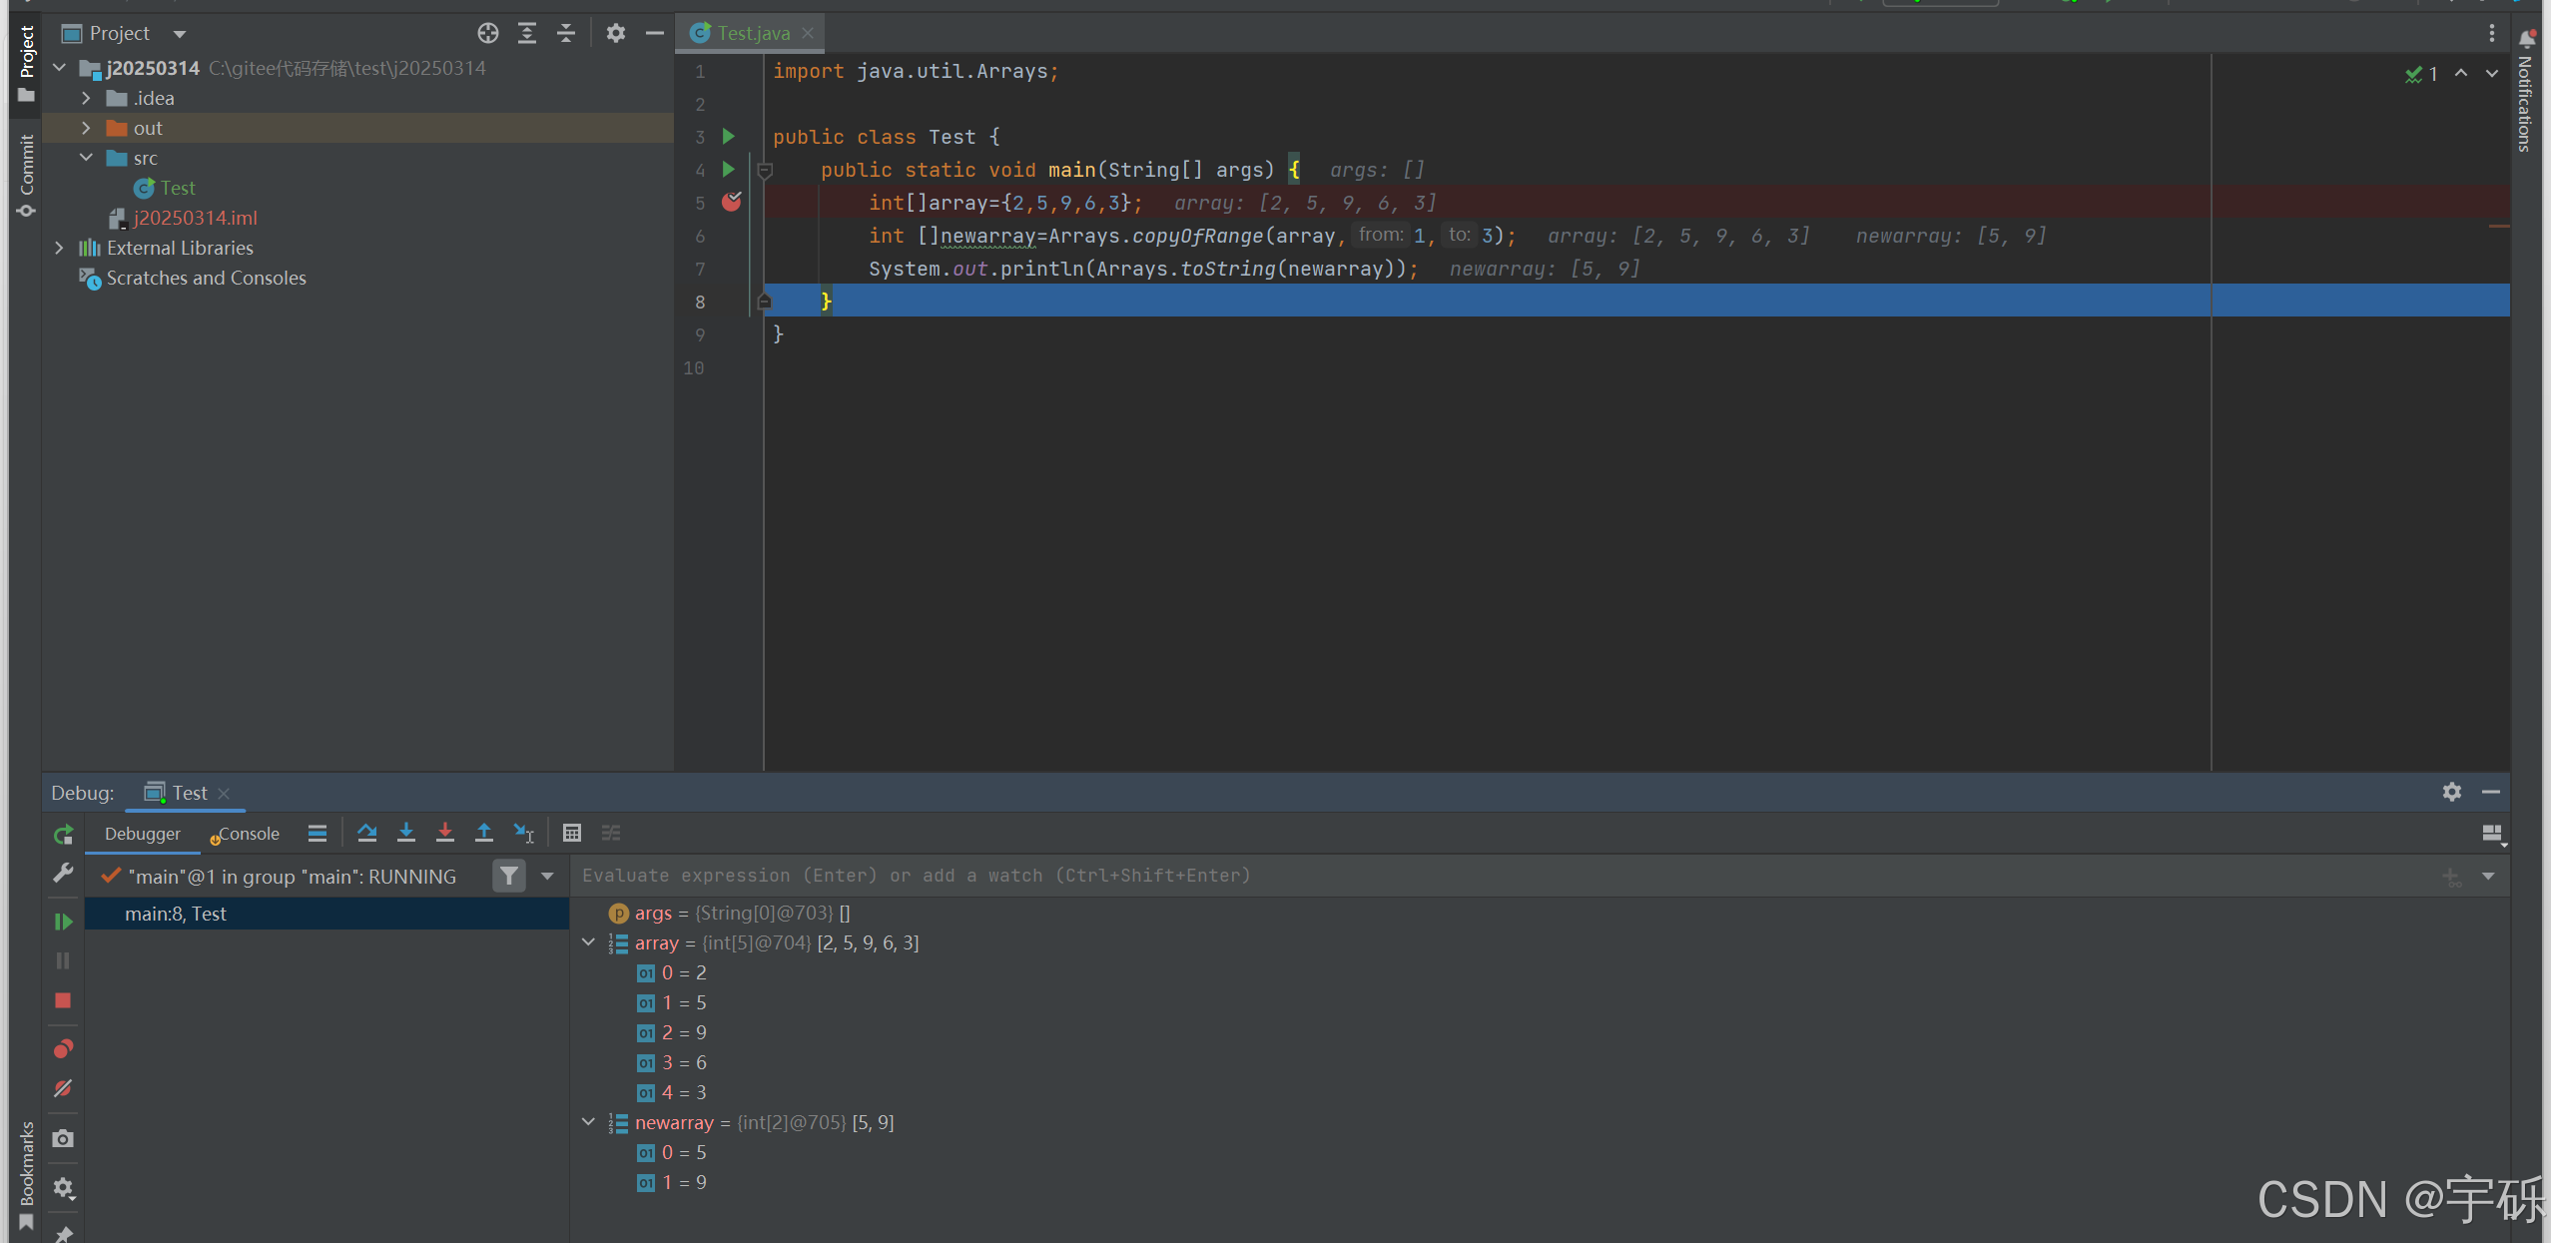The image size is (2551, 1243).
Task: Toggle the breakpoint on line 5
Action: tap(732, 203)
